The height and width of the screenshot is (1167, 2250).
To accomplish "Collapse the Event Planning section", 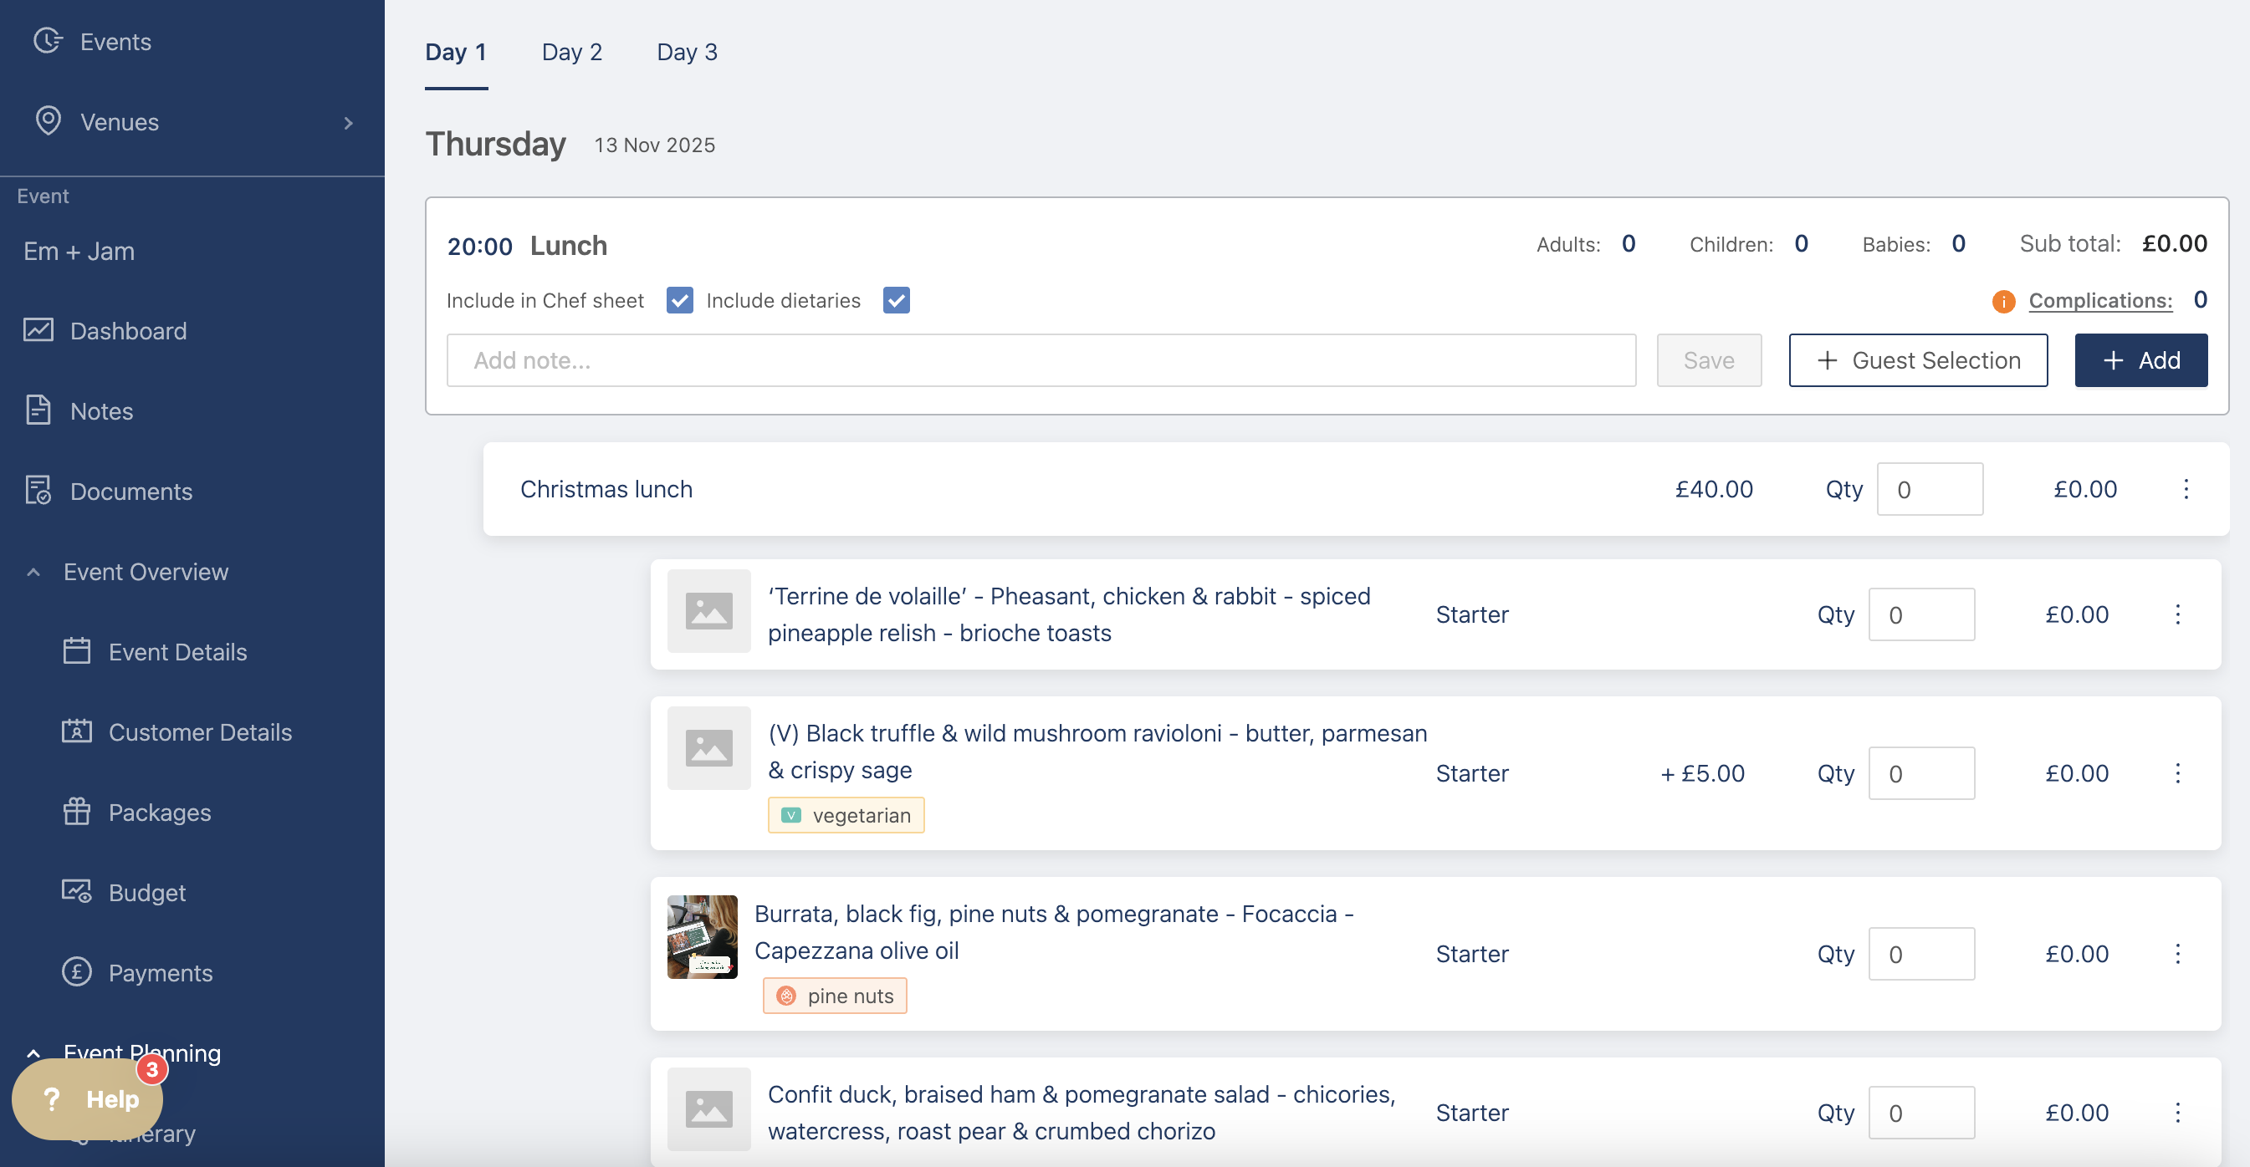I will (33, 1052).
